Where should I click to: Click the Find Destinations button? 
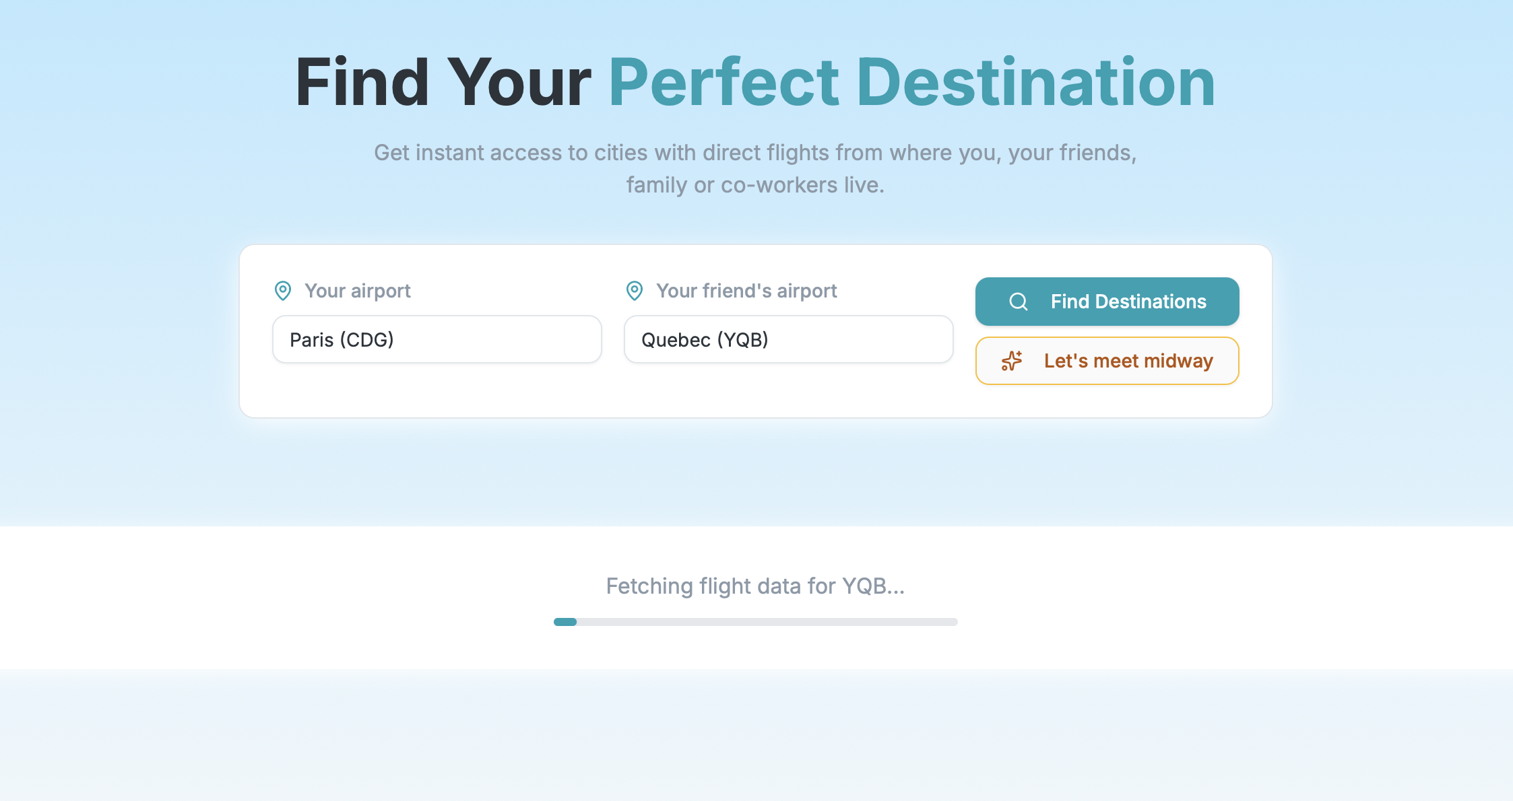[1107, 302]
